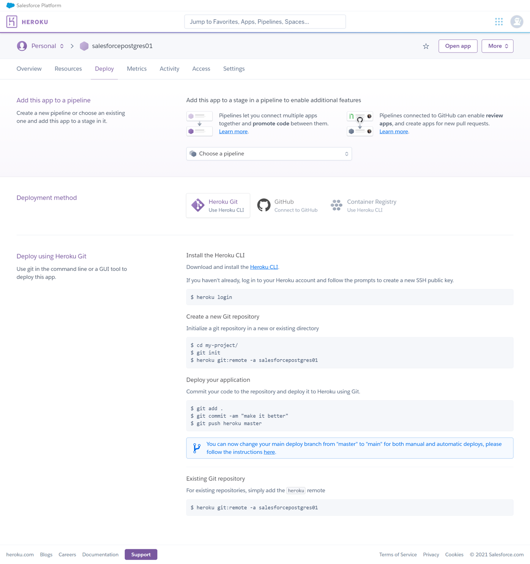530x564 pixels.
Task: Click the '$ cd my-project/' command line
Action: click(x=214, y=345)
